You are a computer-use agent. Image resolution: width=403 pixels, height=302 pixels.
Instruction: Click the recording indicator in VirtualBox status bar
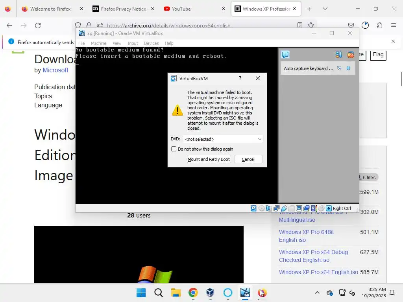tap(306, 208)
